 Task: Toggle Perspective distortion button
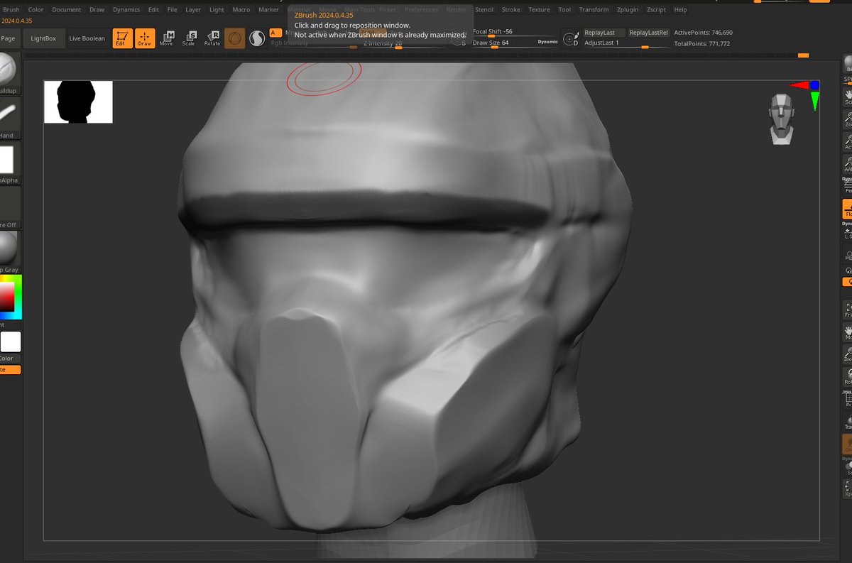click(847, 185)
